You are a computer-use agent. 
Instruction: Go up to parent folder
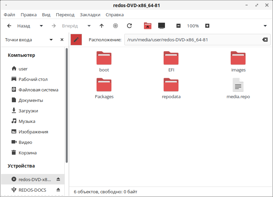(102, 26)
